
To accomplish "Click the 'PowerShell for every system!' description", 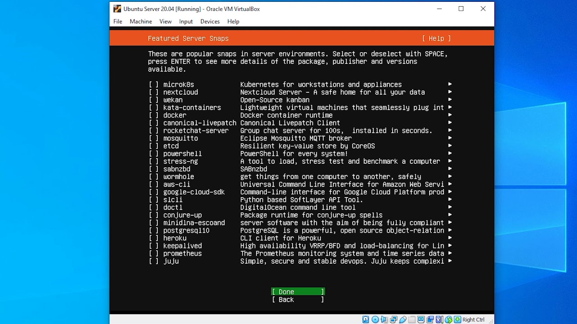I will (x=294, y=153).
